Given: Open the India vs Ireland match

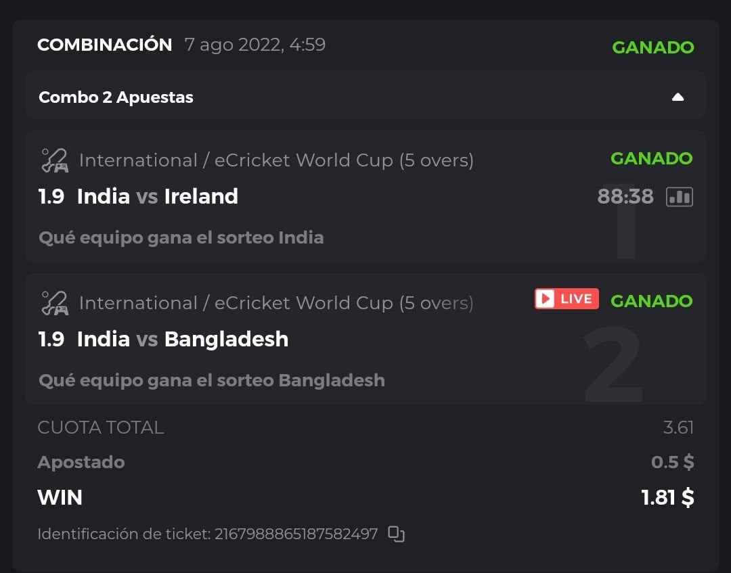Looking at the screenshot, I should 157,196.
